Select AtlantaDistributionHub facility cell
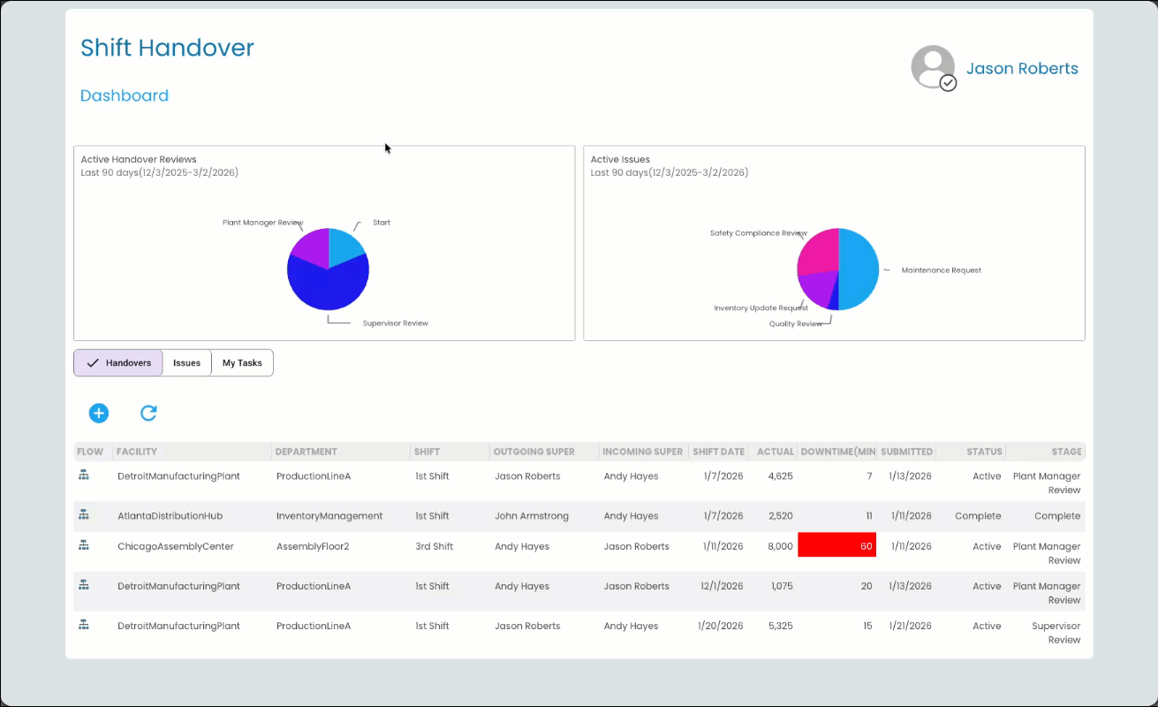 tap(170, 516)
